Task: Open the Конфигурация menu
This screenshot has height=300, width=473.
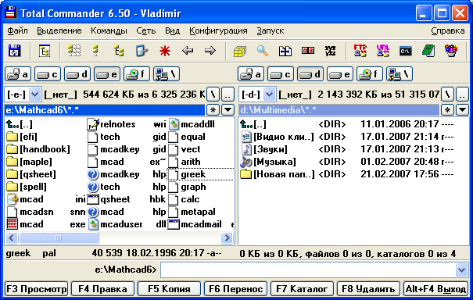Action: [218, 30]
